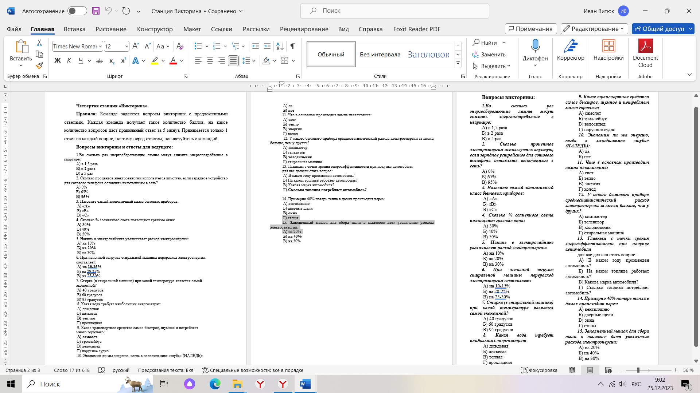This screenshot has height=393, width=700.
Task: Click the Adobe Document Cloud icon
Action: point(645,46)
